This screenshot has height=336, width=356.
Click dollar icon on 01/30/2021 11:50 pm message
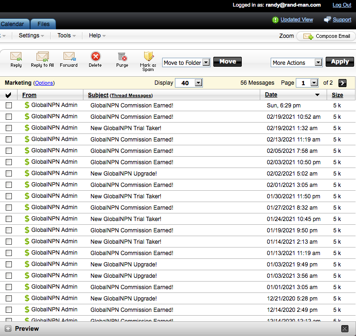(27, 196)
